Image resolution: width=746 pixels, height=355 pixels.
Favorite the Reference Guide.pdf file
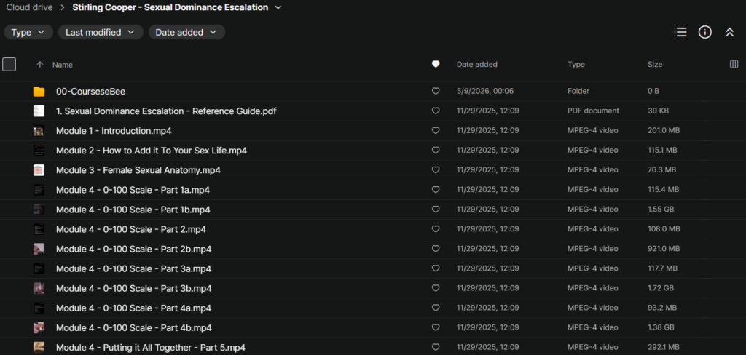click(436, 111)
